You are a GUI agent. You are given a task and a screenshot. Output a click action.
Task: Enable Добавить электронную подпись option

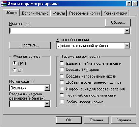coord(62,82)
